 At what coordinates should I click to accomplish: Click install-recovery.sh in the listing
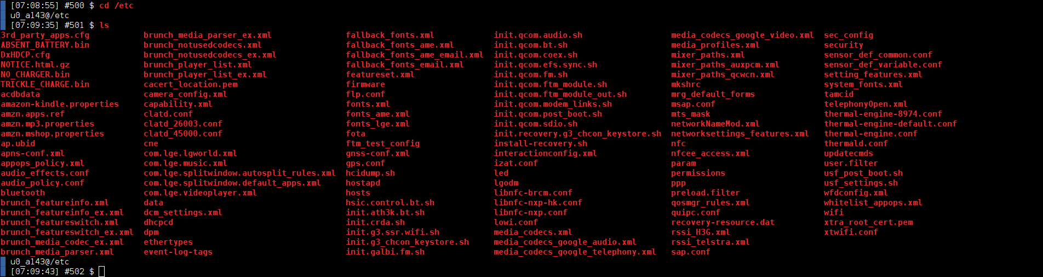541,143
